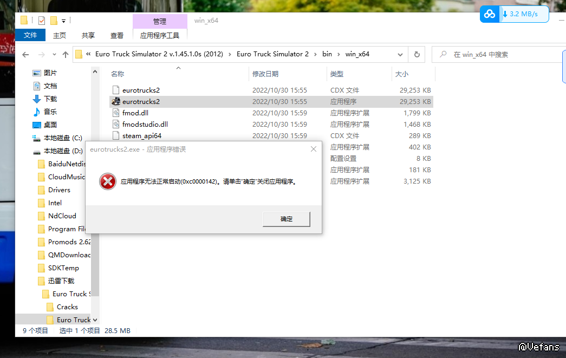This screenshot has height=358, width=566.
Task: Go forward with the forward arrow
Action: click(x=42, y=55)
